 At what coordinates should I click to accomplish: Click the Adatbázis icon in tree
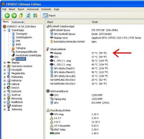9,106
